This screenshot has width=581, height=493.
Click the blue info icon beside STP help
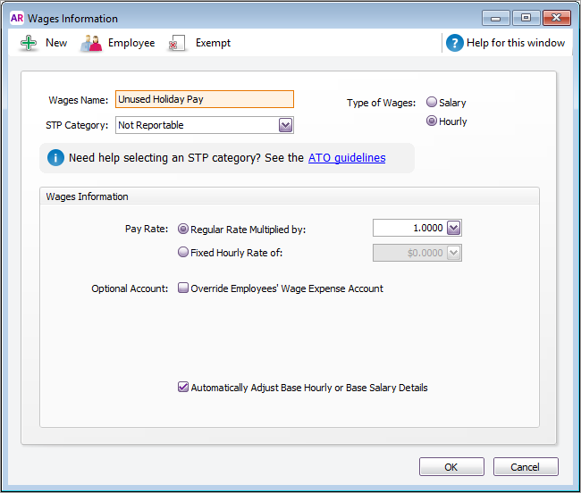pos(55,158)
